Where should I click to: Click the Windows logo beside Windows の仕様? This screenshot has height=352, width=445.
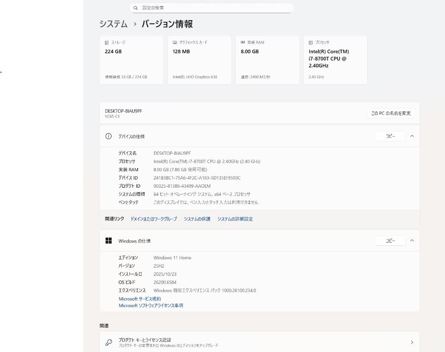(108, 240)
